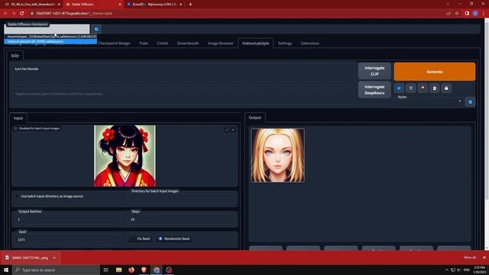Refresh the Stable Diffusion checkpoint list
Viewport: 489px width, 275px height.
(x=96, y=29)
